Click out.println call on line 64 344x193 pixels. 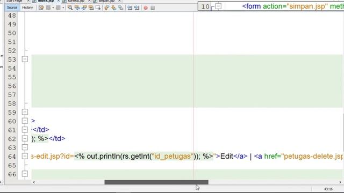coord(104,156)
